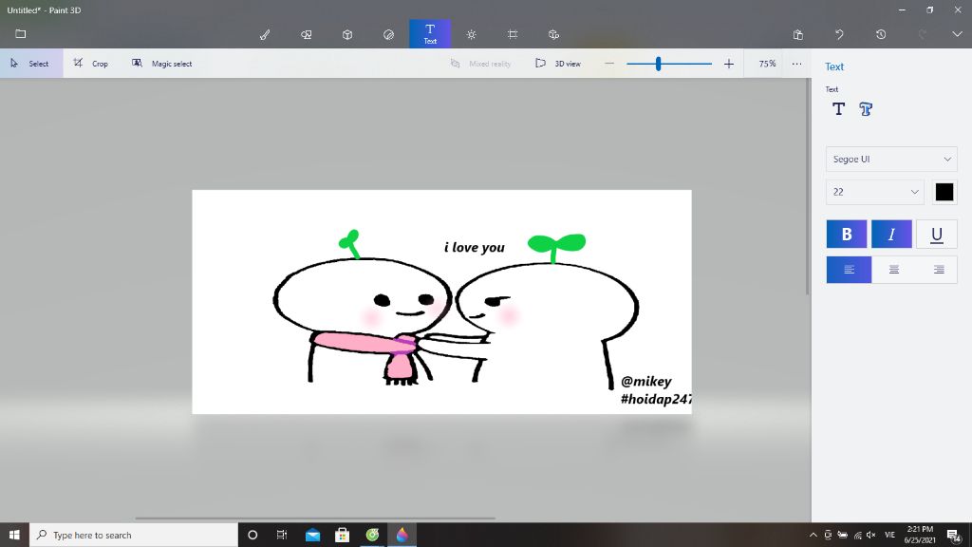The image size is (972, 547).
Task: Click the 75% zoom value field
Action: pos(767,64)
